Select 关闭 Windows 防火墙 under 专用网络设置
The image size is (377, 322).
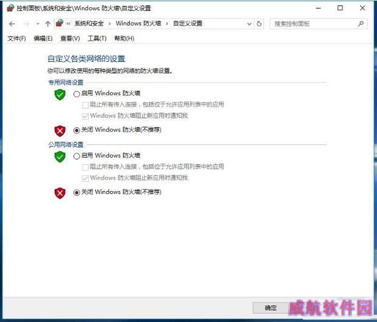pos(76,130)
